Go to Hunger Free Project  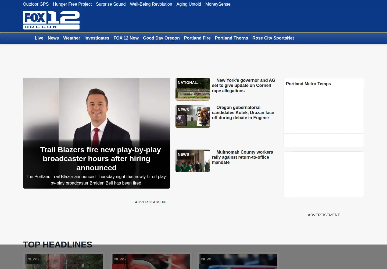tap(72, 4)
